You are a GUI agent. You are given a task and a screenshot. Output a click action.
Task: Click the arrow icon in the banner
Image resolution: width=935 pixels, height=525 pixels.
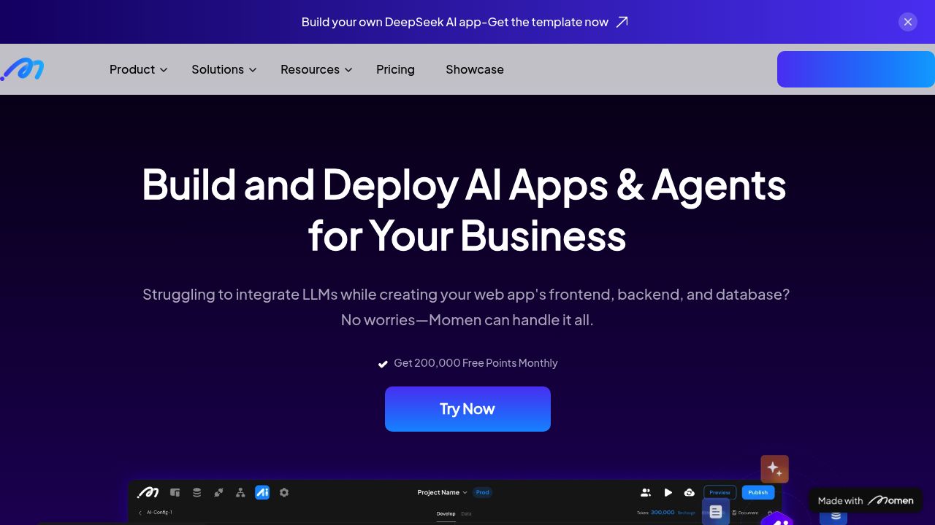622,22
